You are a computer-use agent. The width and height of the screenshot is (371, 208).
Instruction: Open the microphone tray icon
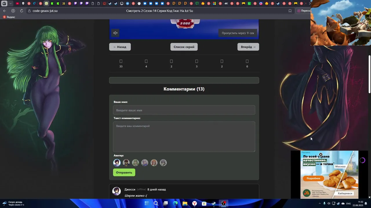(324, 203)
